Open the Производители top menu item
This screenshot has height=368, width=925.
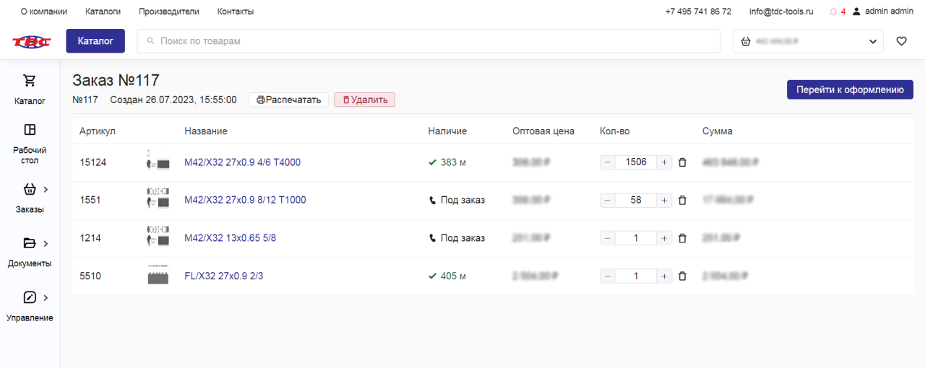coord(168,12)
